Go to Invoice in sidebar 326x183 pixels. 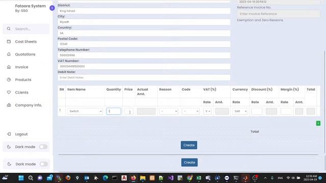pyautogui.click(x=21, y=67)
